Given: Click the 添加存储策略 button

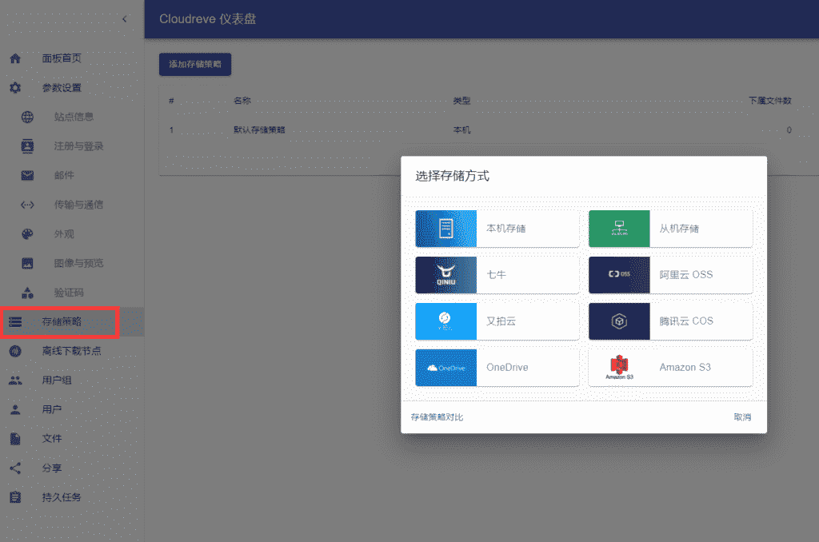Looking at the screenshot, I should (x=195, y=64).
